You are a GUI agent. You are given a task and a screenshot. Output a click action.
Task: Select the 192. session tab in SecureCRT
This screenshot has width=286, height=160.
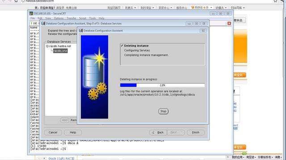(34, 24)
